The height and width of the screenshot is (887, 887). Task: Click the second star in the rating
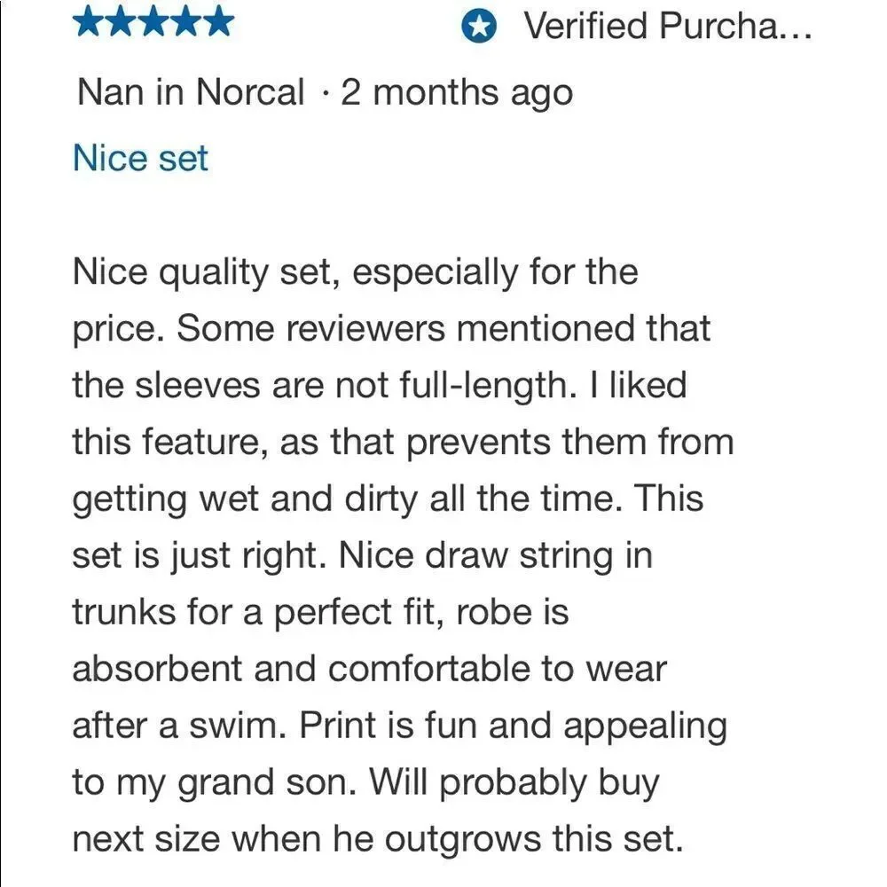(x=120, y=23)
